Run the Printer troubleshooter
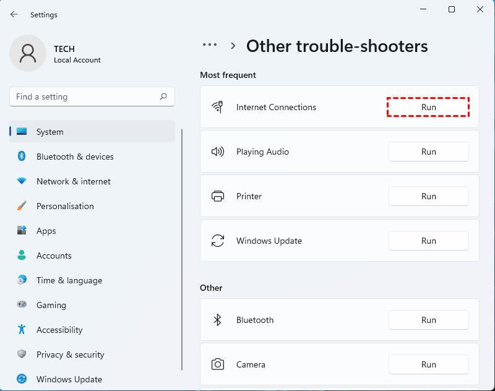 [428, 196]
